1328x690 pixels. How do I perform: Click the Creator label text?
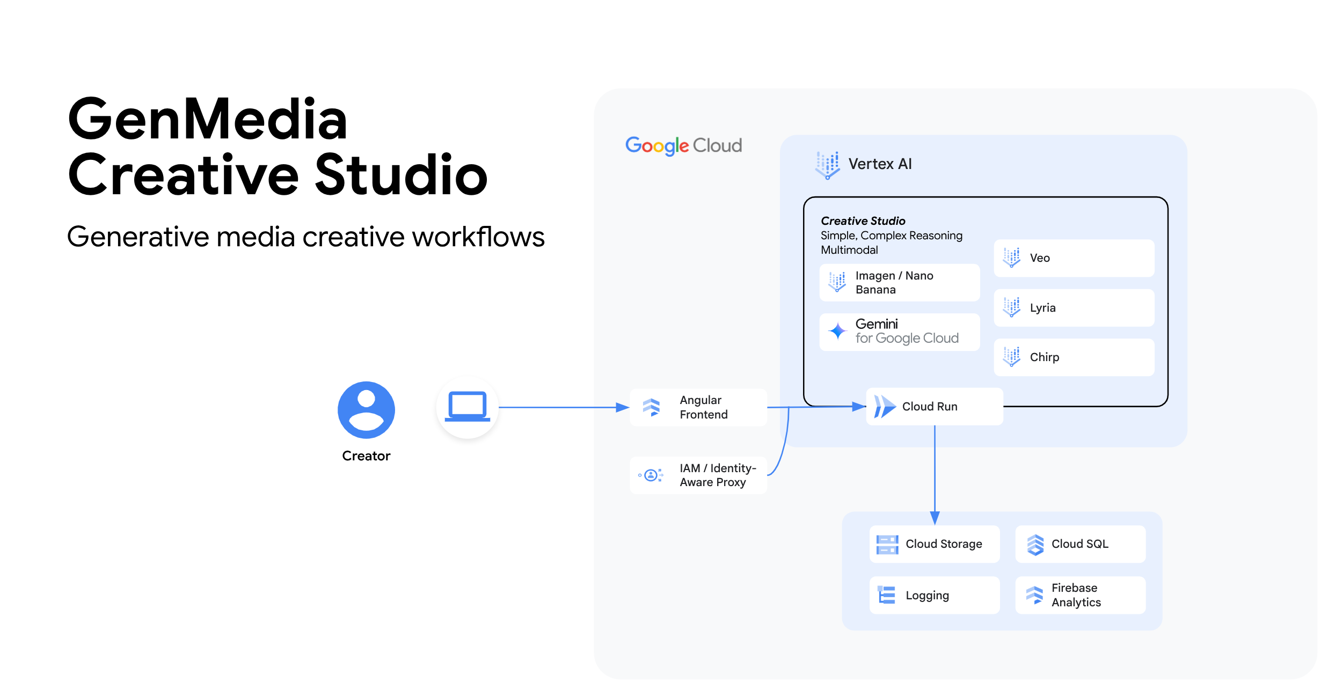[x=366, y=456]
